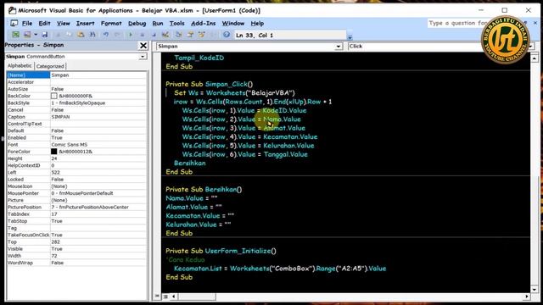The width and height of the screenshot is (543, 305).
Task: Open the Format menu
Action: pos(111,23)
